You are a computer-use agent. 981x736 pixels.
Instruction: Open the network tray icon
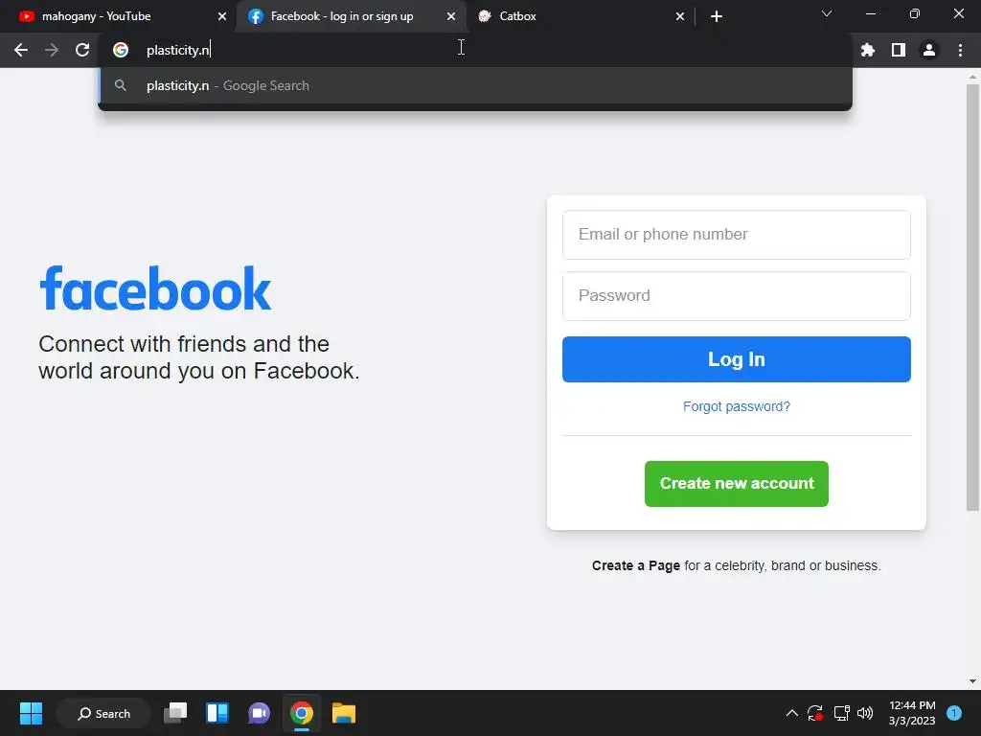point(841,713)
